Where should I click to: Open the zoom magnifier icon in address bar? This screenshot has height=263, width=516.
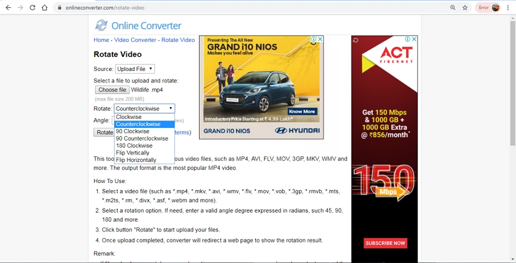click(453, 8)
